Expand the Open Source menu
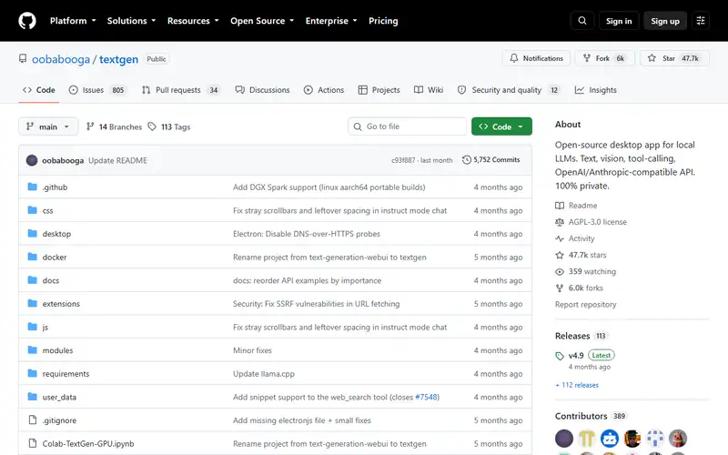This screenshot has width=728, height=455. click(x=262, y=21)
